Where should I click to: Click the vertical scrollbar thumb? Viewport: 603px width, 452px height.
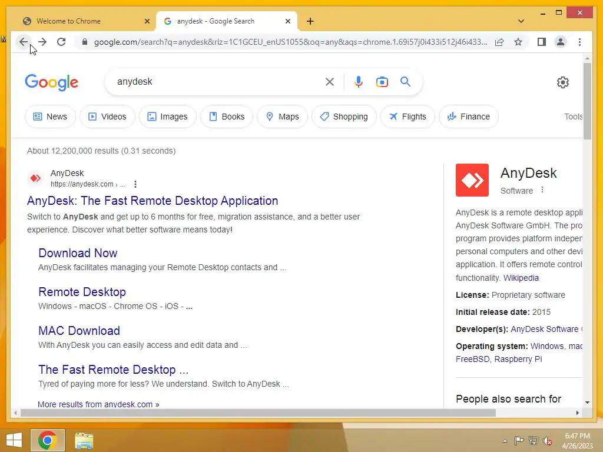click(587, 101)
